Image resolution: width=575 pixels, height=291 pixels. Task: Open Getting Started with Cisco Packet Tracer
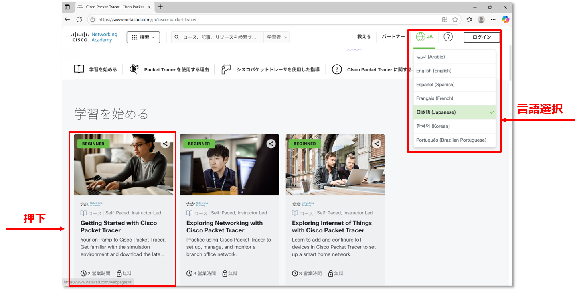pos(119,226)
